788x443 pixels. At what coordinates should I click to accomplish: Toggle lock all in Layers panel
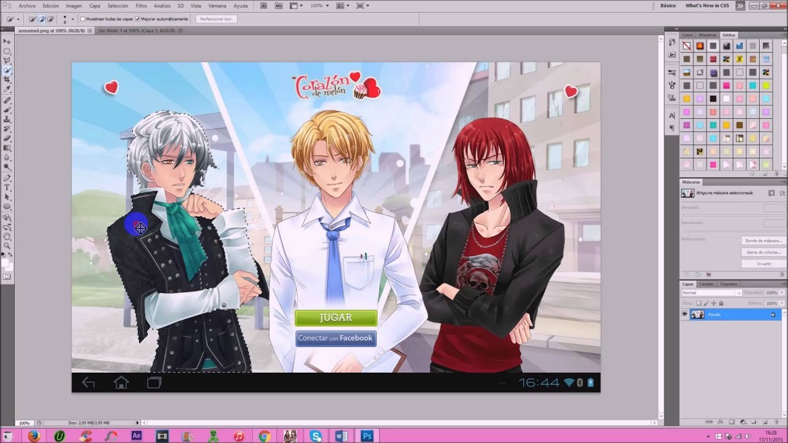tap(721, 303)
